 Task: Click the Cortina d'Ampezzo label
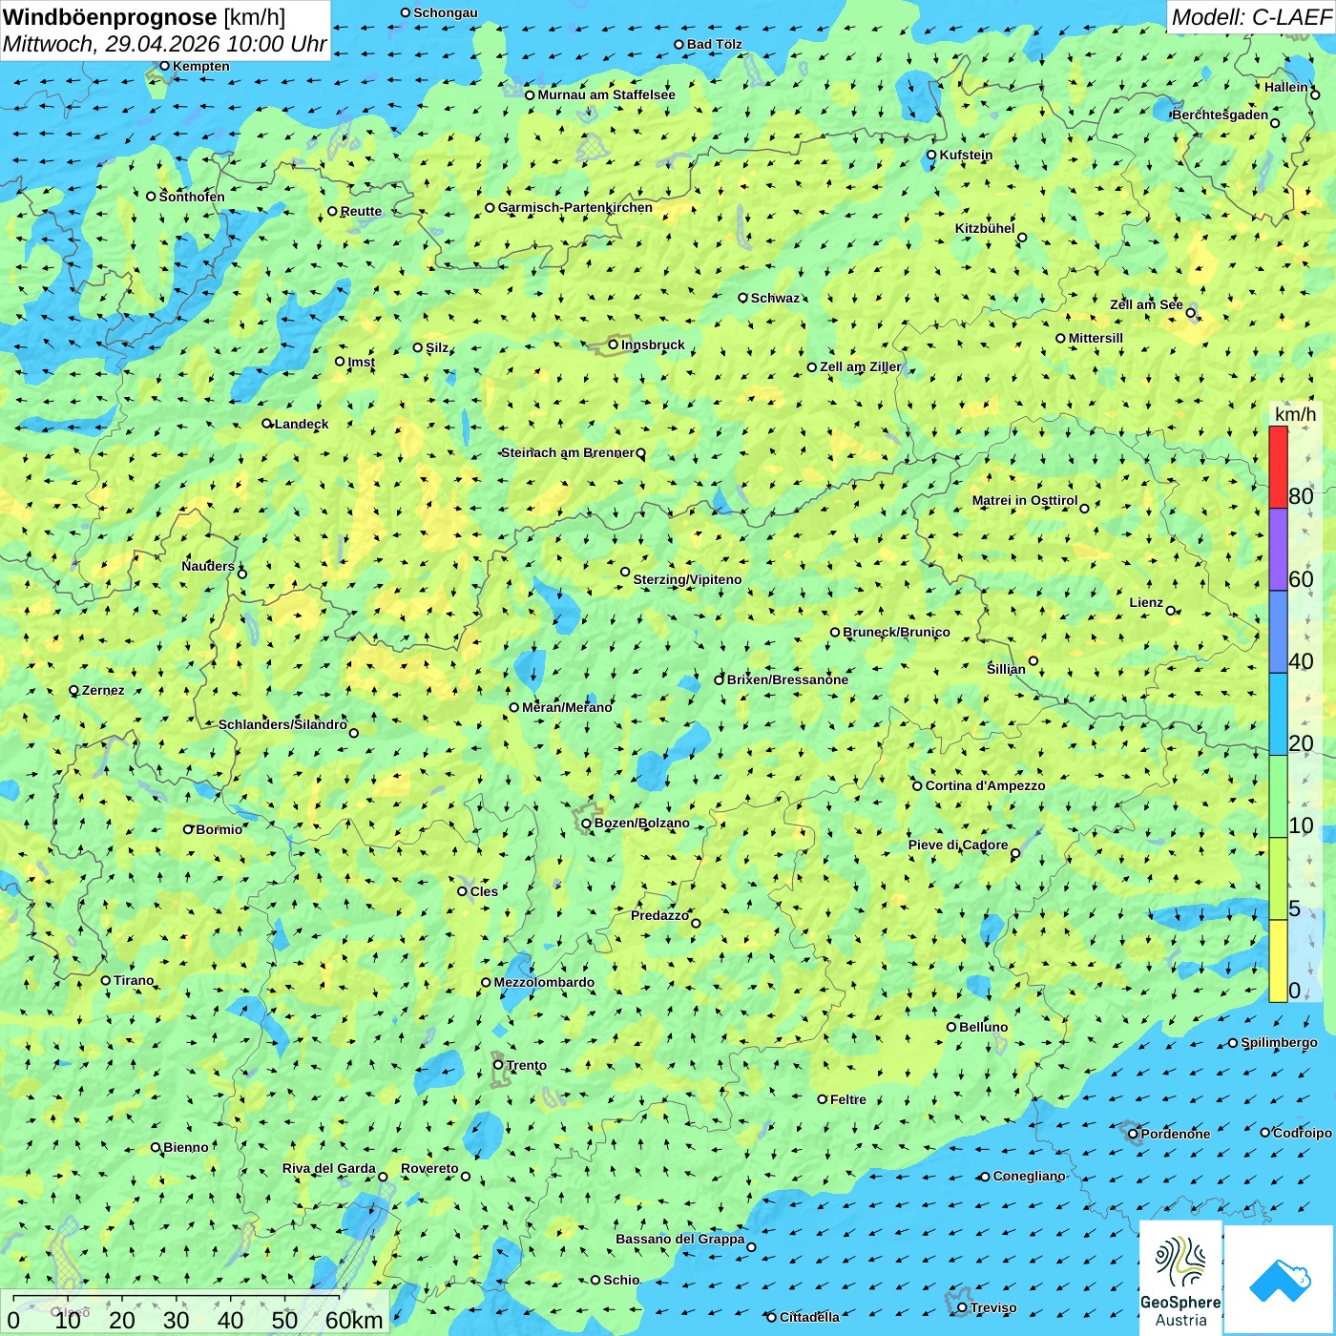[x=985, y=785]
